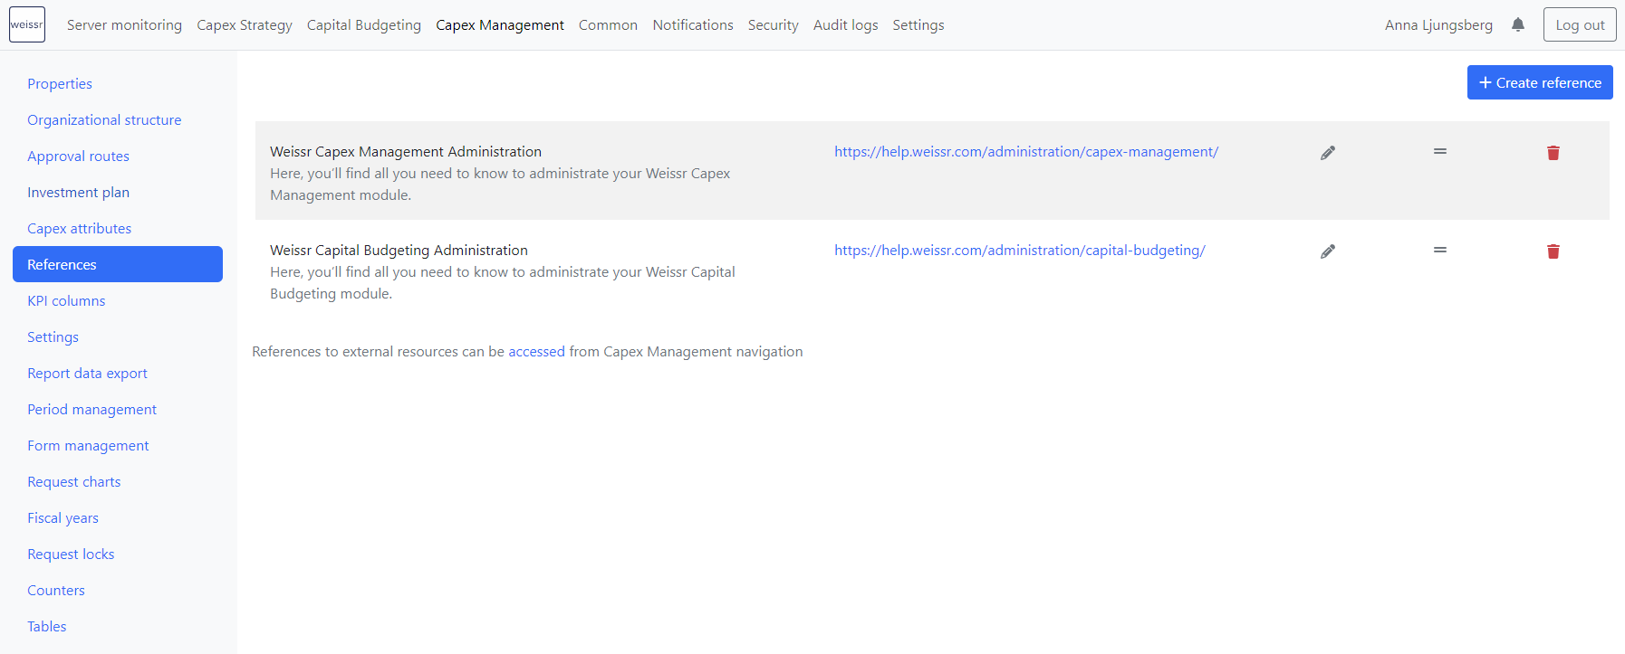Open Settings in the left sidebar
This screenshot has width=1625, height=654.
coord(53,336)
